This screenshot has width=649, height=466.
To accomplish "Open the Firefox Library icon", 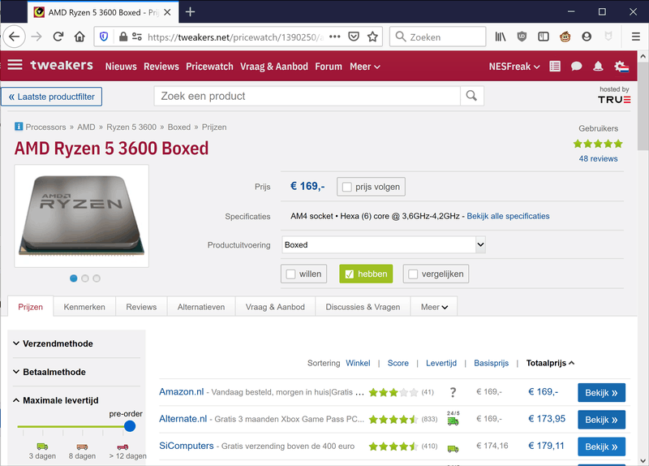I will (x=501, y=37).
